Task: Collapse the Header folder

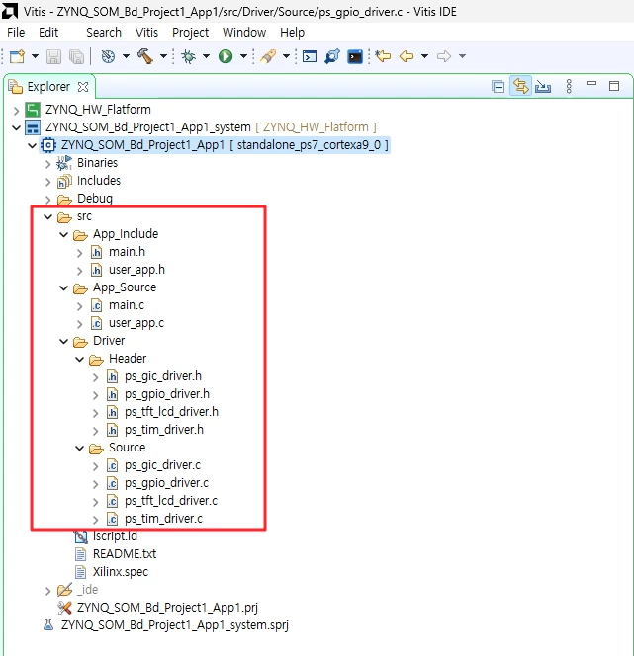Action: pyautogui.click(x=80, y=359)
